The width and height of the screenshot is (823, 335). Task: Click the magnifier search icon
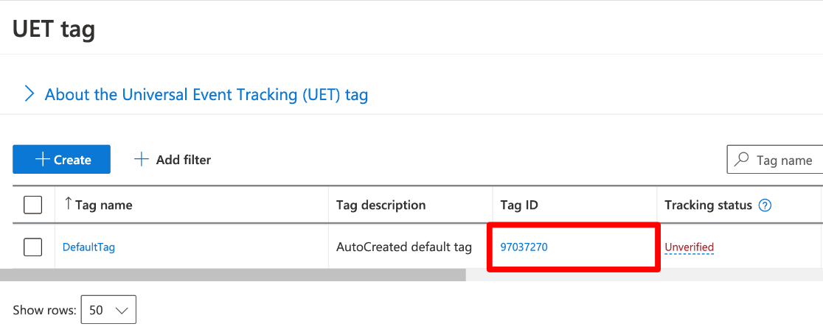(743, 160)
